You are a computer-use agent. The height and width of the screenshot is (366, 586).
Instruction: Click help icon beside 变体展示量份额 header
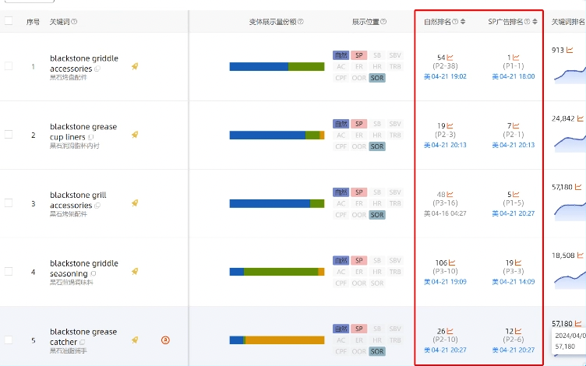click(x=301, y=22)
